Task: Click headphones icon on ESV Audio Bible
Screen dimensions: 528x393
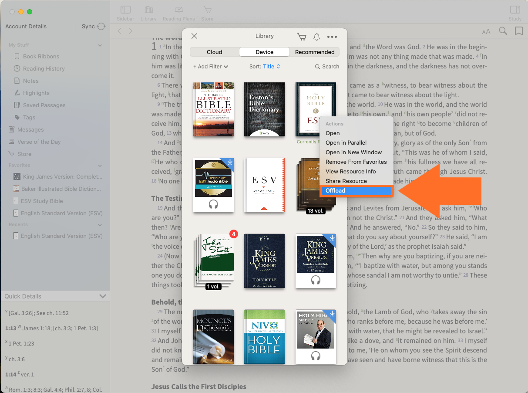Action: click(x=213, y=204)
